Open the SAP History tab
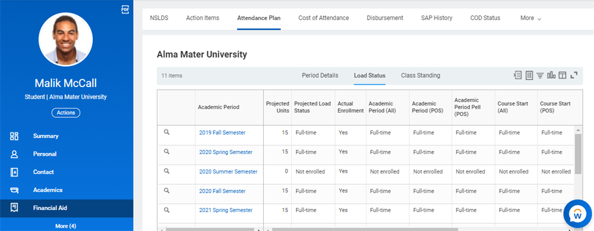The width and height of the screenshot is (594, 231). (437, 18)
